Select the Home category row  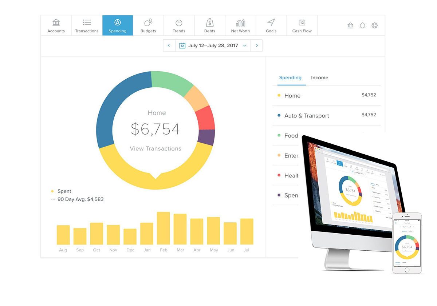coord(327,95)
